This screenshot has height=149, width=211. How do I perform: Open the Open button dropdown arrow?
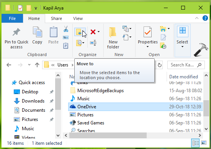168,29
